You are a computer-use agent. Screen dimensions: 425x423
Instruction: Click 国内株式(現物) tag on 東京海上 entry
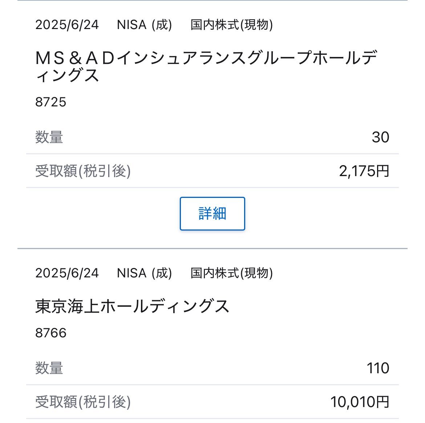tap(232, 273)
